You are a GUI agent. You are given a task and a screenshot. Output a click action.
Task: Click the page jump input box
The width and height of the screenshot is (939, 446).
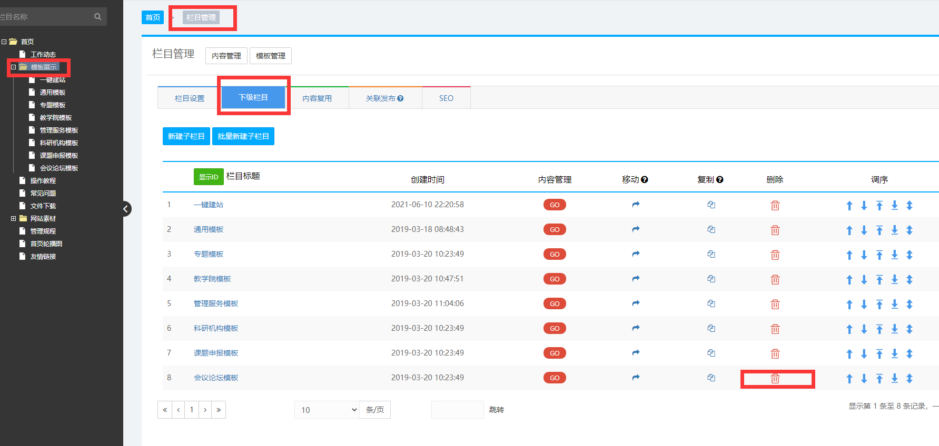(457, 410)
